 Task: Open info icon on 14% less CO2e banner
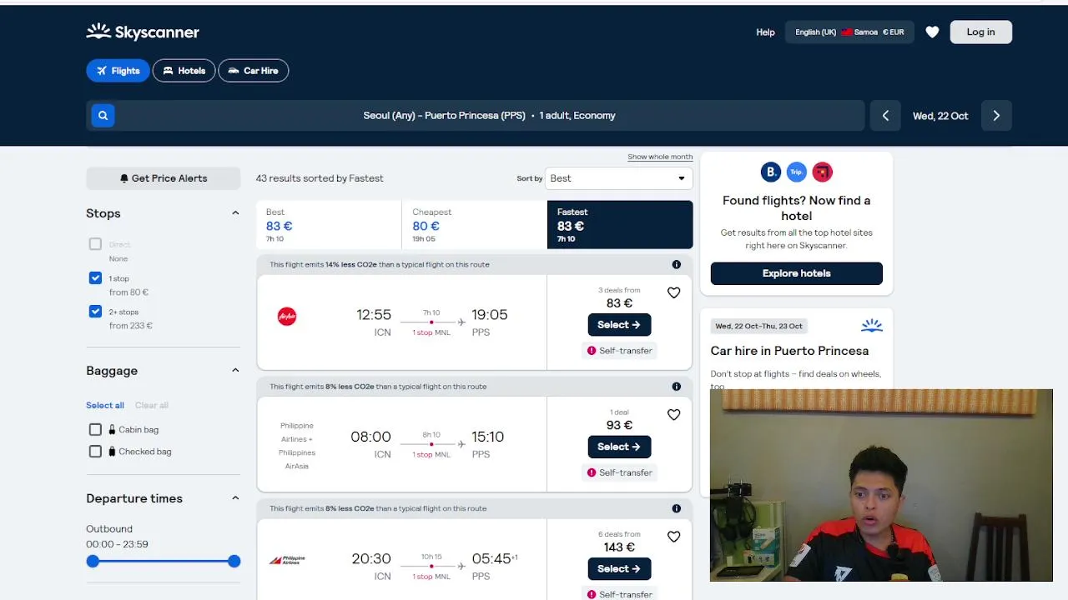pos(676,264)
